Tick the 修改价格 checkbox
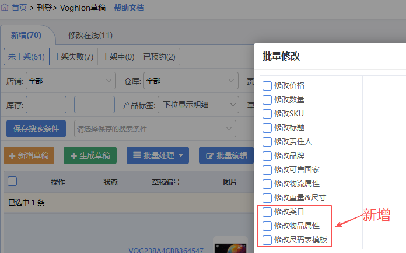The image size is (406, 253). pyautogui.click(x=267, y=86)
